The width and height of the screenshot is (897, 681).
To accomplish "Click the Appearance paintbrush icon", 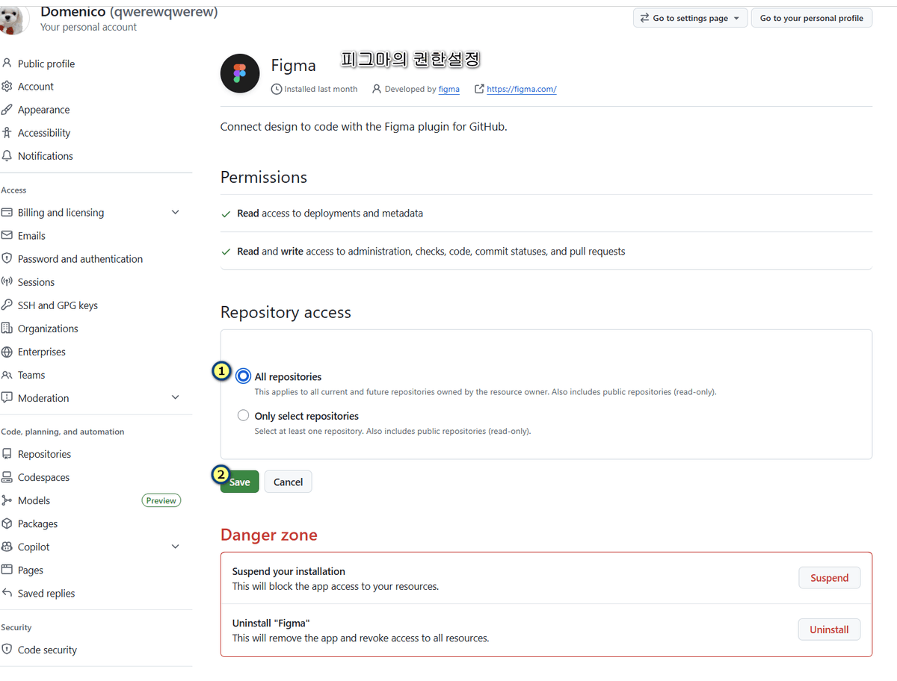I will pyautogui.click(x=7, y=110).
